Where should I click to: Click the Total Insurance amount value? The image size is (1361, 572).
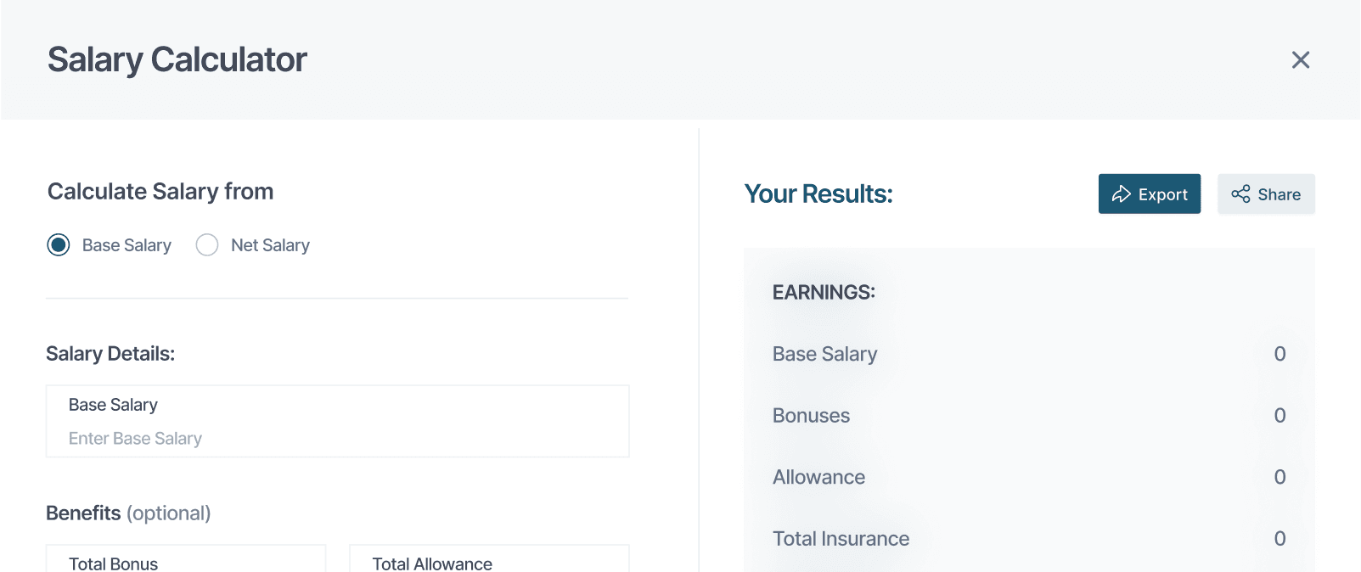tap(1279, 539)
